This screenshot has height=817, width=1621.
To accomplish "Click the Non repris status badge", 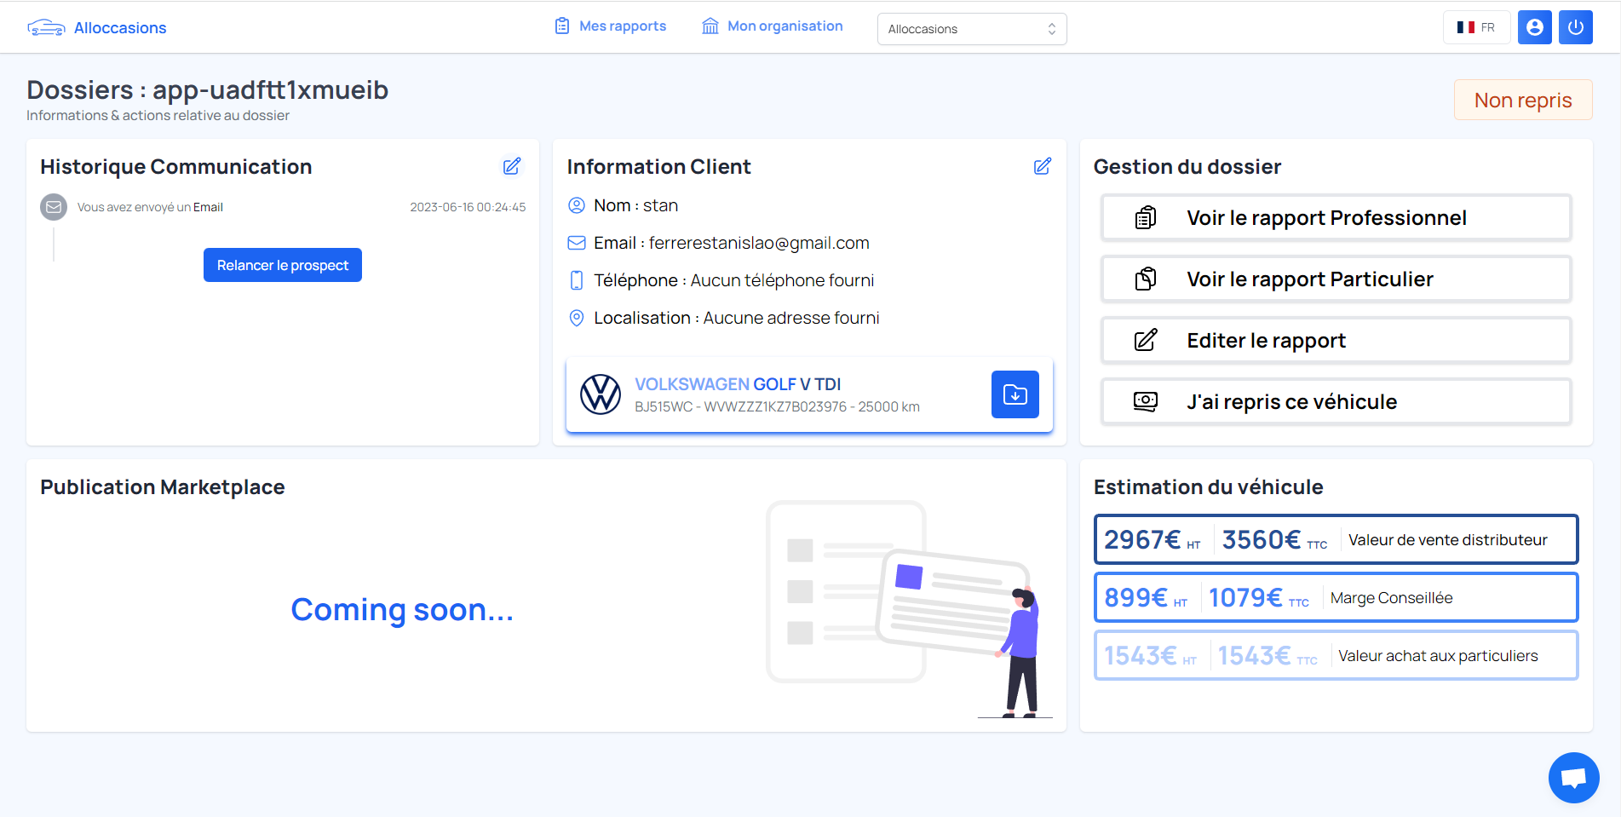I will click(x=1522, y=101).
